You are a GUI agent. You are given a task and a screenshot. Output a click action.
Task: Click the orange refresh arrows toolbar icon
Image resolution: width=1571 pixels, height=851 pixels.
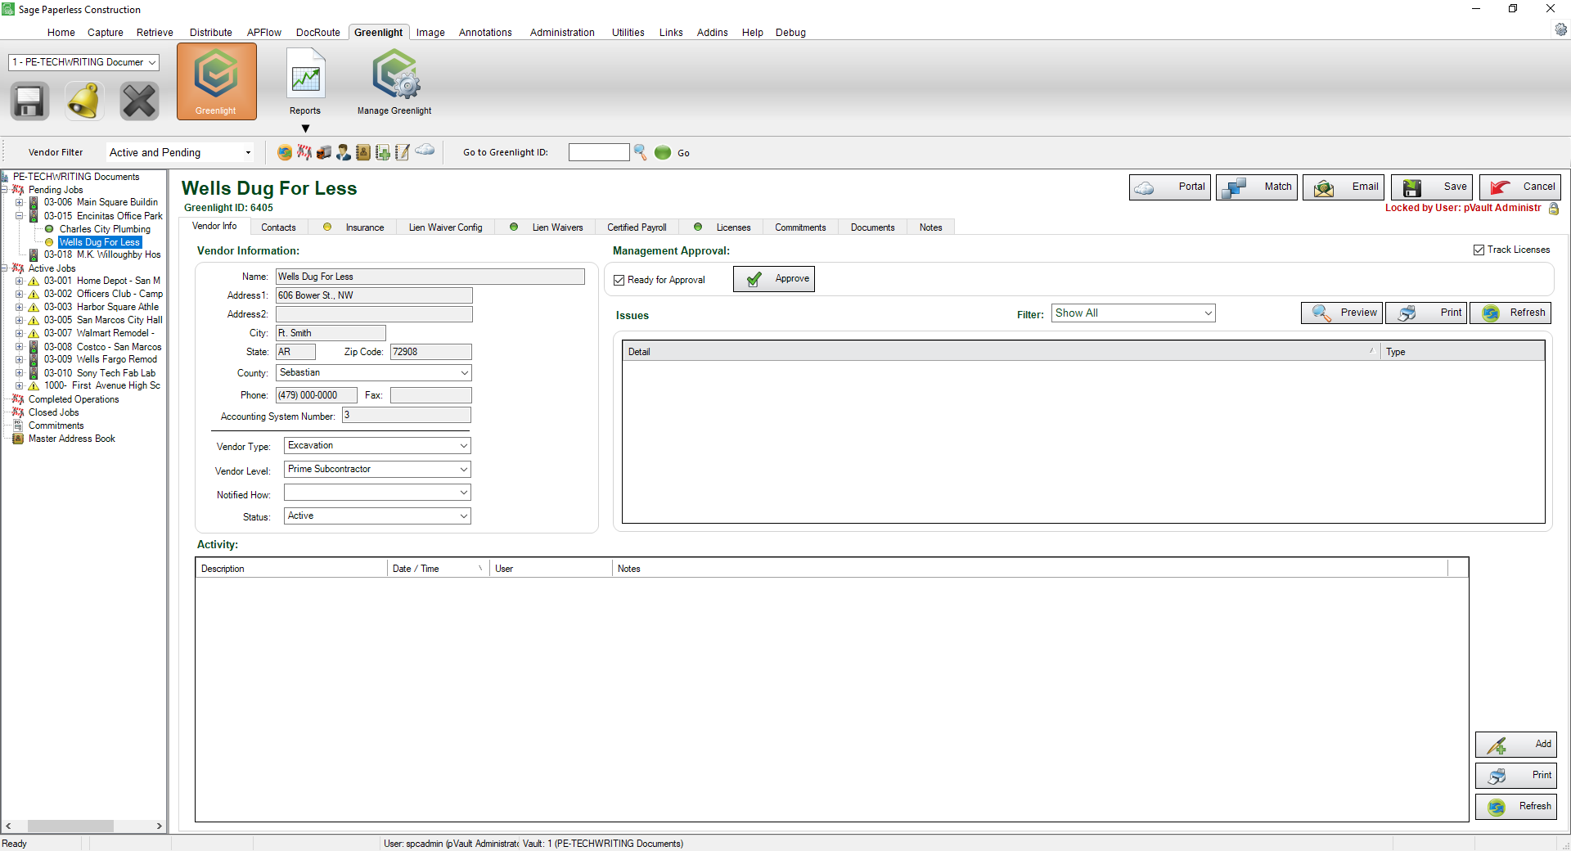pyautogui.click(x=285, y=152)
